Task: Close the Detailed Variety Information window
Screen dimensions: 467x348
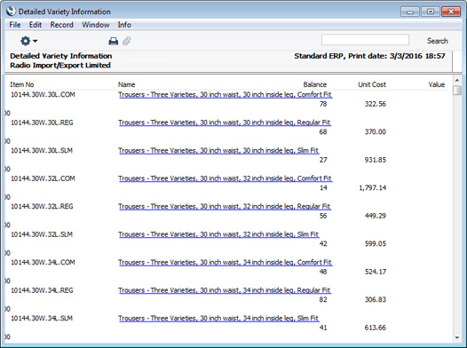Action: coord(451,12)
